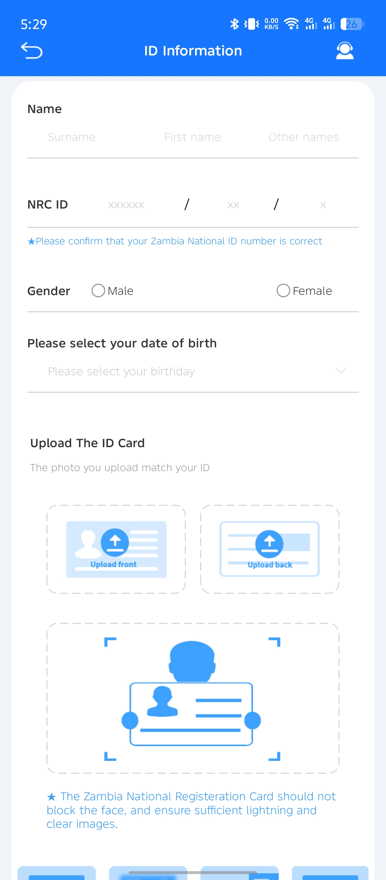This screenshot has width=386, height=880.
Task: Enter text in Surname field
Action: (71, 137)
